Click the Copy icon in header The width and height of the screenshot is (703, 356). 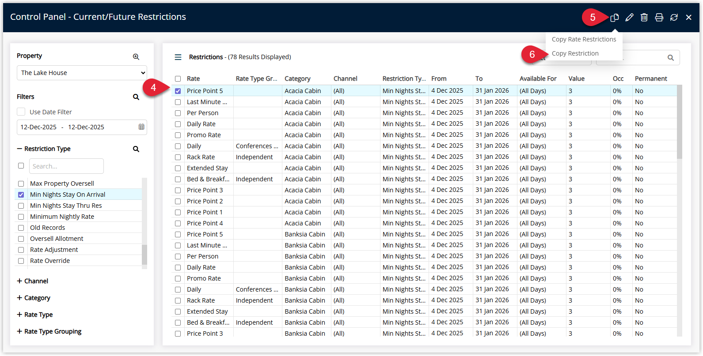click(615, 17)
